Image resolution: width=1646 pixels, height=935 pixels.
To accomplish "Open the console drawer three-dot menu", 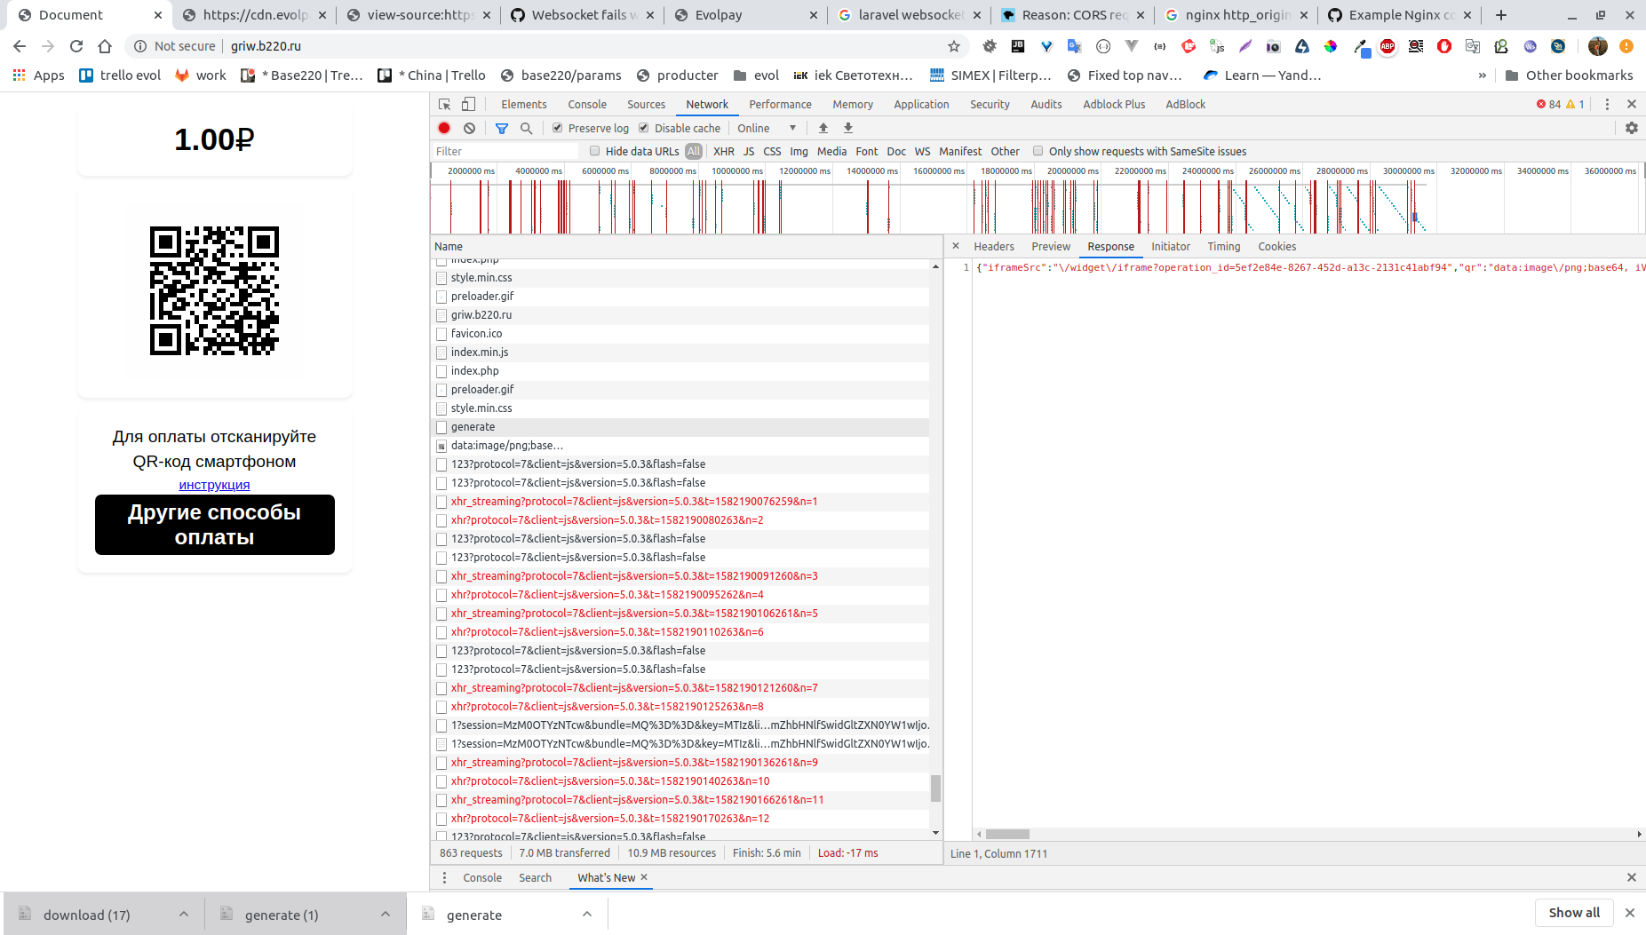I will [445, 877].
